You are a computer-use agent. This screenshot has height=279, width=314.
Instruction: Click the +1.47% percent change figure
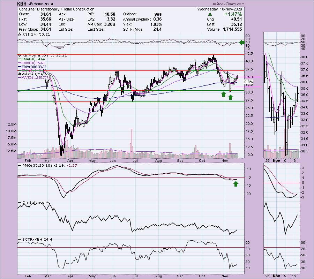coord(233,14)
